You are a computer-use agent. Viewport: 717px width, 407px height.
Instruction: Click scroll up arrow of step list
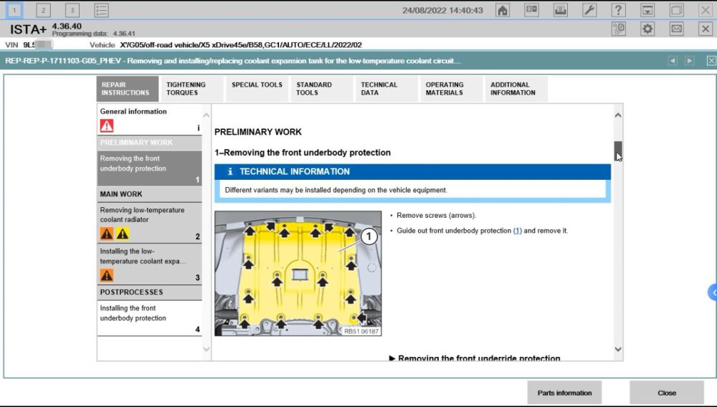[x=206, y=115]
